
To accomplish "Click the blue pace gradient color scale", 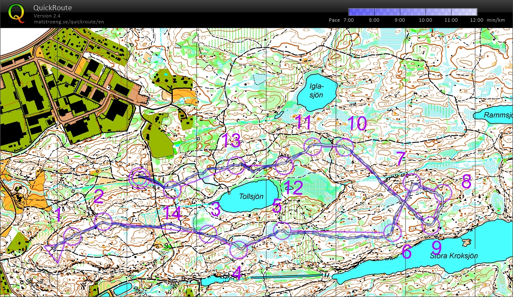I will coord(413,12).
